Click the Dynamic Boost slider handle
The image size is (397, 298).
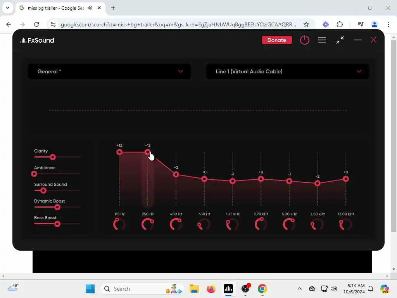tap(57, 207)
